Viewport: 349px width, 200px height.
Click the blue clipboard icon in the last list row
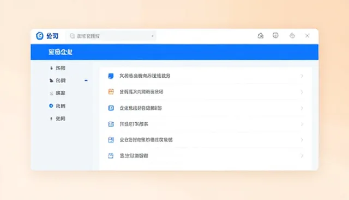pos(111,155)
